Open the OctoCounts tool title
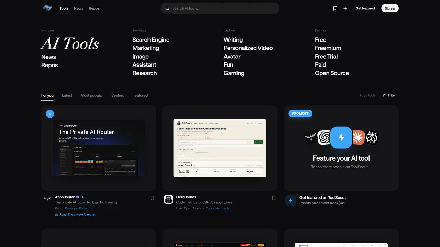This screenshot has width=440, height=247. [186, 197]
